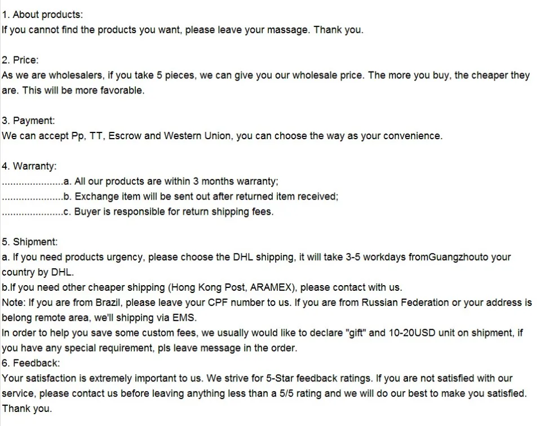The width and height of the screenshot is (540, 426).
Task: Click the '5. Shipment:' heading
Action: pos(30,242)
